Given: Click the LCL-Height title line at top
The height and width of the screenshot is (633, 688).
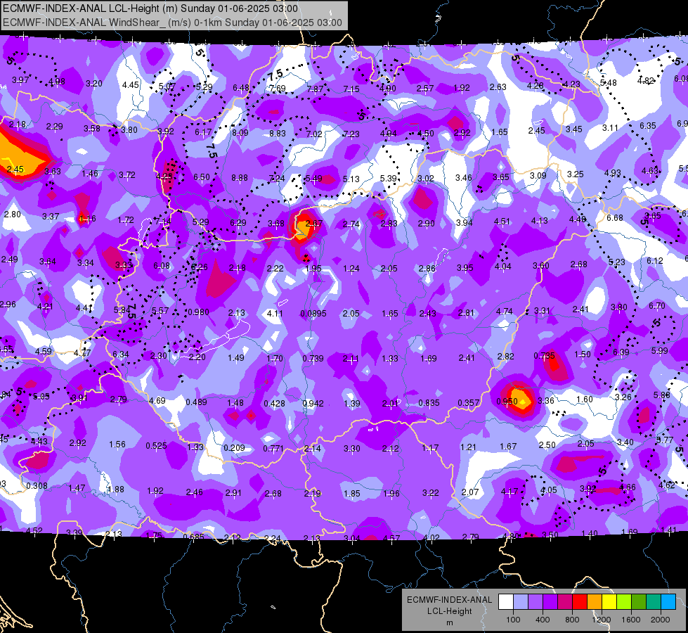Looking at the screenshot, I should pyautogui.click(x=150, y=8).
